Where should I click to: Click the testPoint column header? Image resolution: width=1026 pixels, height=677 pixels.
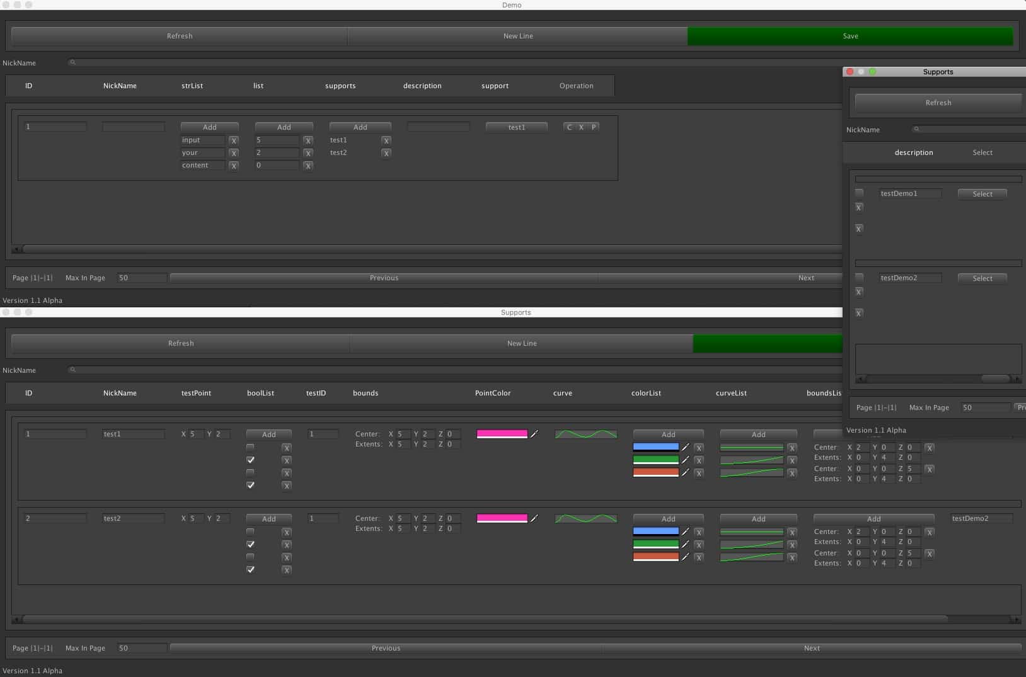[196, 393]
